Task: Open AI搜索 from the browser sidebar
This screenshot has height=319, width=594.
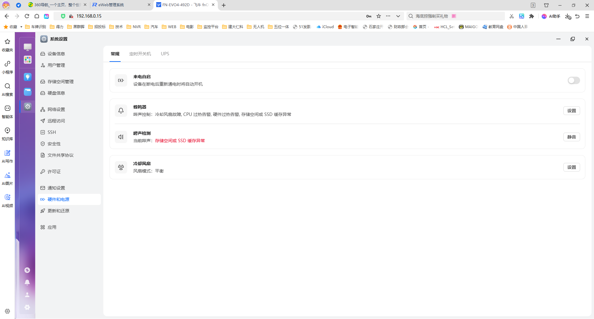Action: pyautogui.click(x=7, y=90)
